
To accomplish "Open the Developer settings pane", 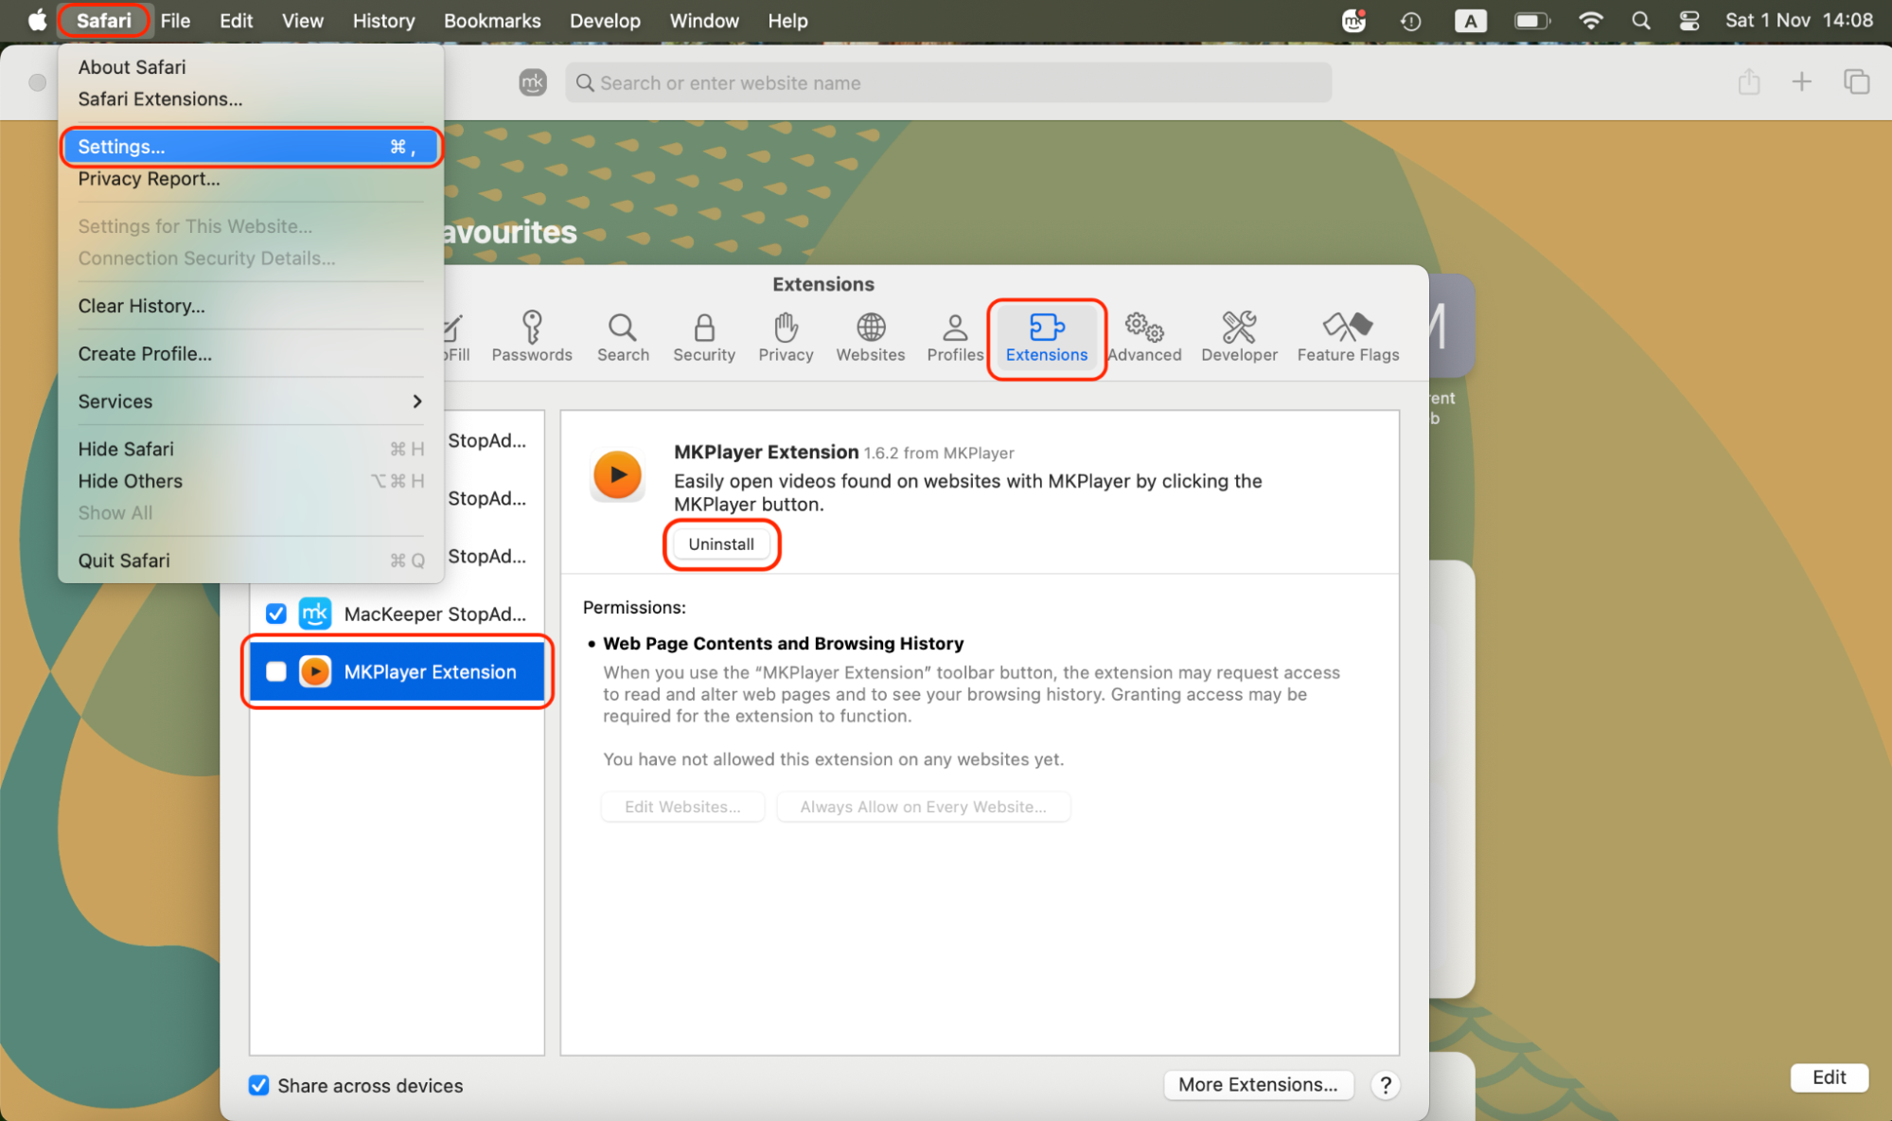I will tap(1238, 337).
